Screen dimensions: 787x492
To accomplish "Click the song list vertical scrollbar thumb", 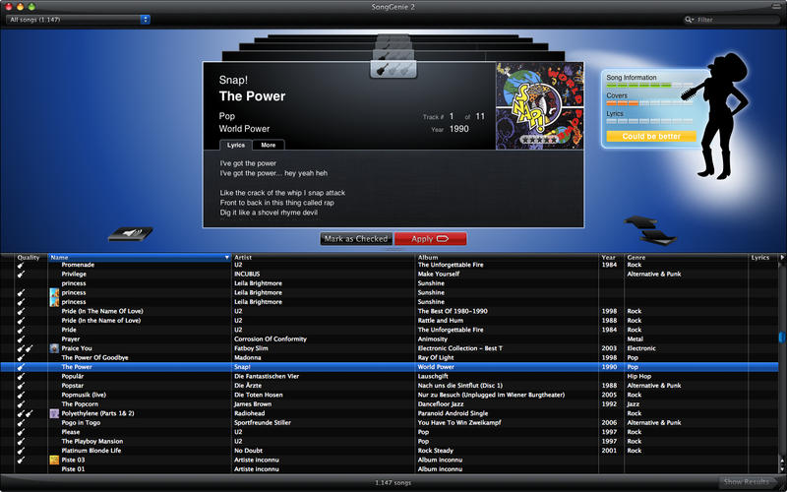I will pyautogui.click(x=781, y=338).
